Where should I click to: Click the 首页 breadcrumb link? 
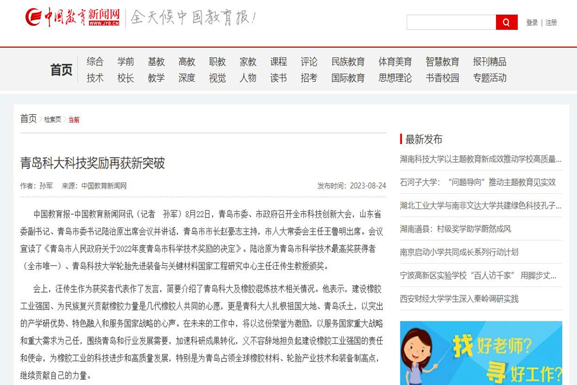(28, 119)
